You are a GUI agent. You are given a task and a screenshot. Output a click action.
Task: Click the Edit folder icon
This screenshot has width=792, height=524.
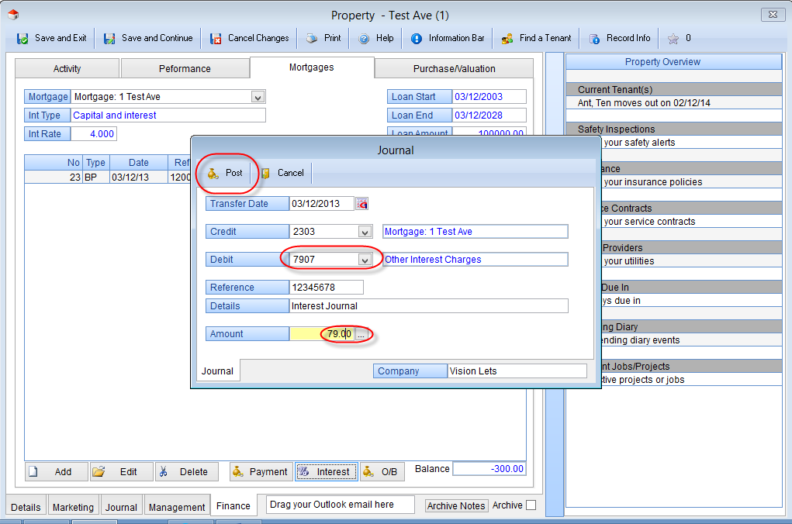[99, 471]
